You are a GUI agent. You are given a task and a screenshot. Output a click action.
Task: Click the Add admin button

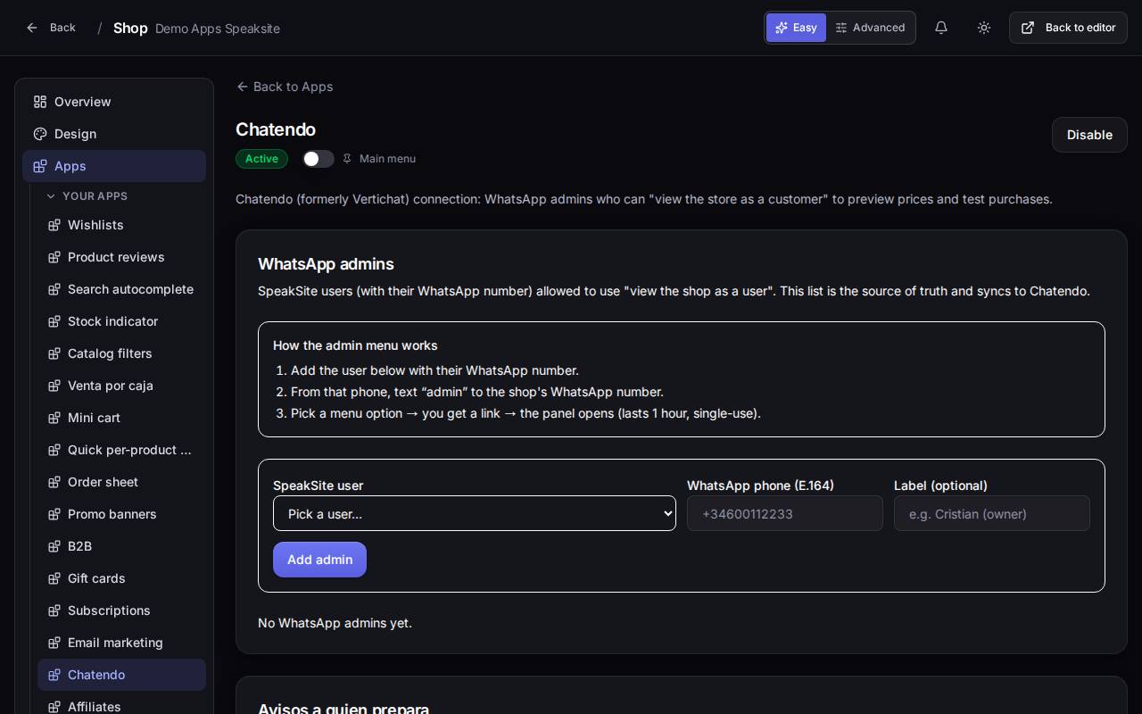319,560
